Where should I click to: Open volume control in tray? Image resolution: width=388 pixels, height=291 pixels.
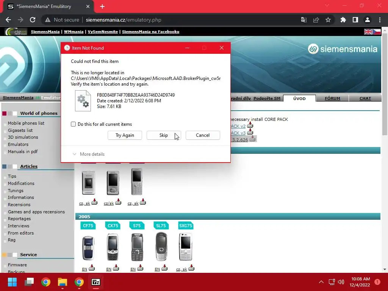[341, 282]
